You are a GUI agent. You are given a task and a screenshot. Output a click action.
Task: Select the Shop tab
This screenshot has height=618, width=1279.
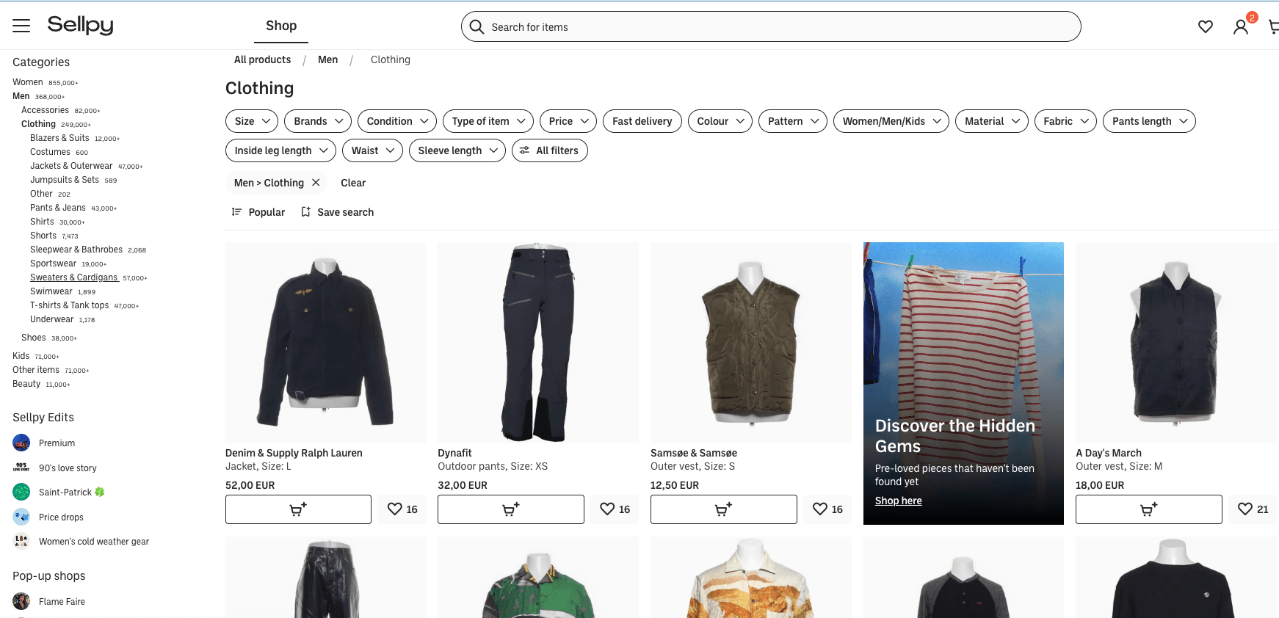281,26
